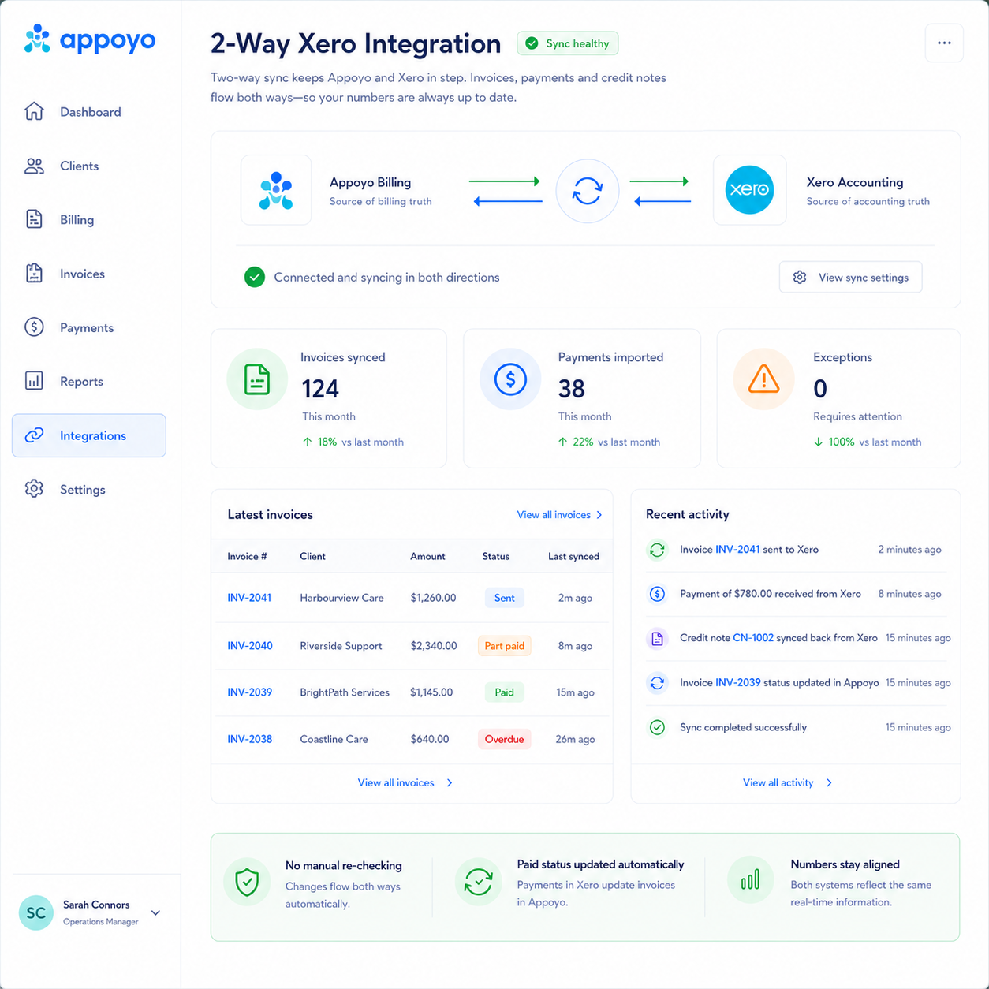This screenshot has width=989, height=989.
Task: Click the Sent status badge
Action: [x=504, y=598]
